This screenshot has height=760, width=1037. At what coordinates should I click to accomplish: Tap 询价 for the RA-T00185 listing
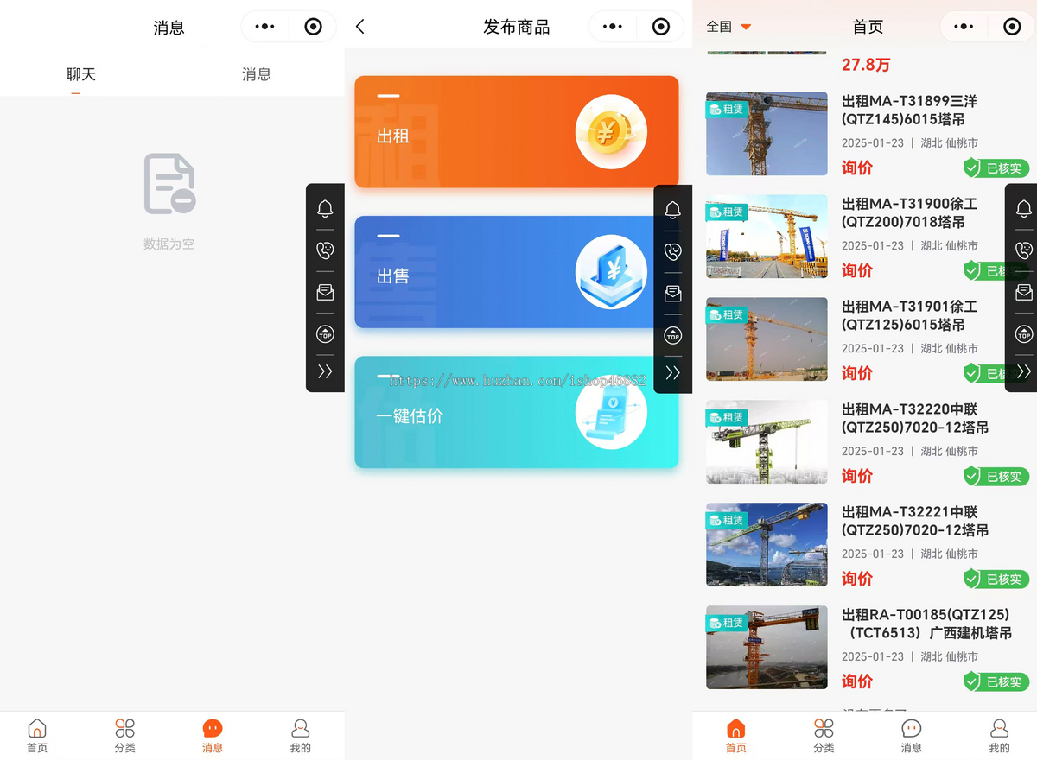tap(857, 681)
